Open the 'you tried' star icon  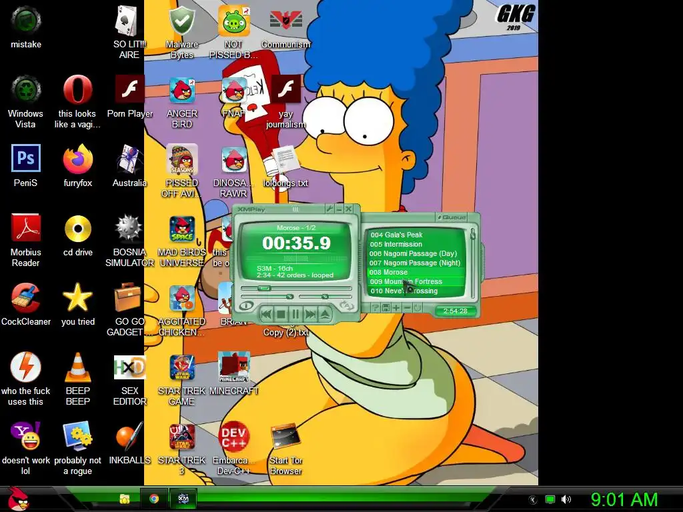tap(77, 304)
